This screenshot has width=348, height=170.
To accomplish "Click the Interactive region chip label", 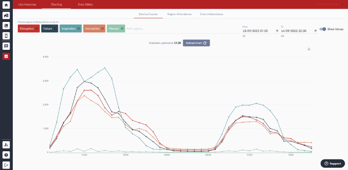I will click(92, 28).
